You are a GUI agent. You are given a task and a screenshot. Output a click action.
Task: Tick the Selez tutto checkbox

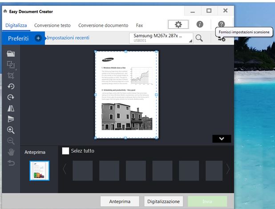point(65,151)
